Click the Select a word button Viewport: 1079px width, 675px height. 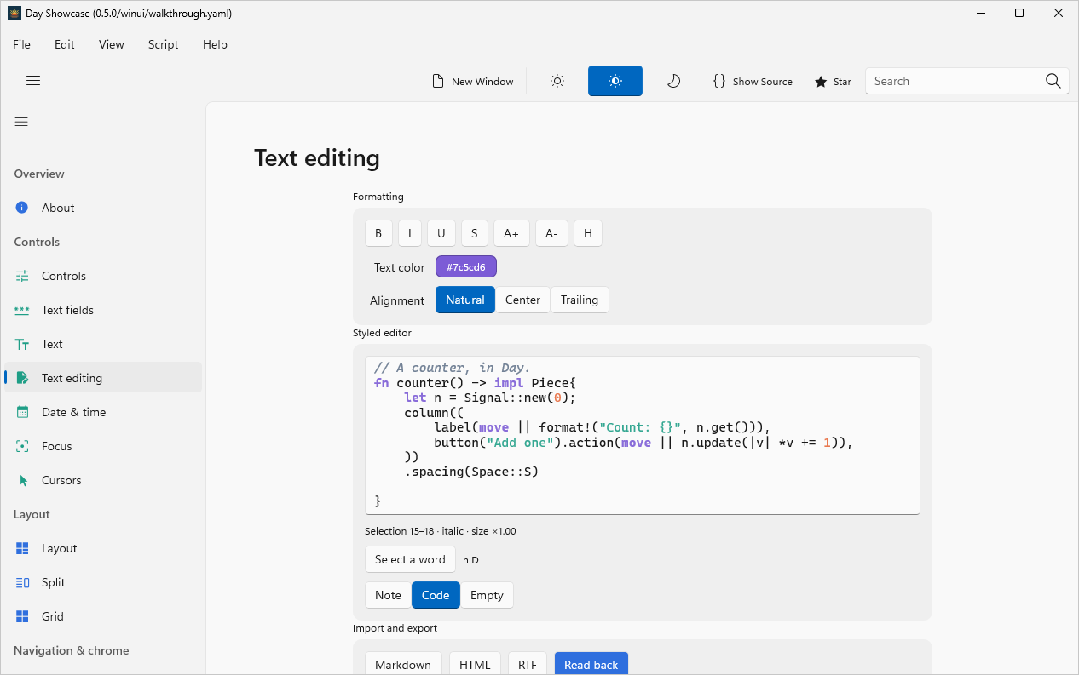[410, 559]
